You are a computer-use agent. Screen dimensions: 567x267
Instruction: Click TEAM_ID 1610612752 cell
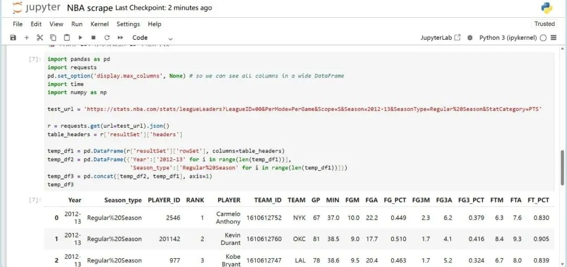pos(264,218)
